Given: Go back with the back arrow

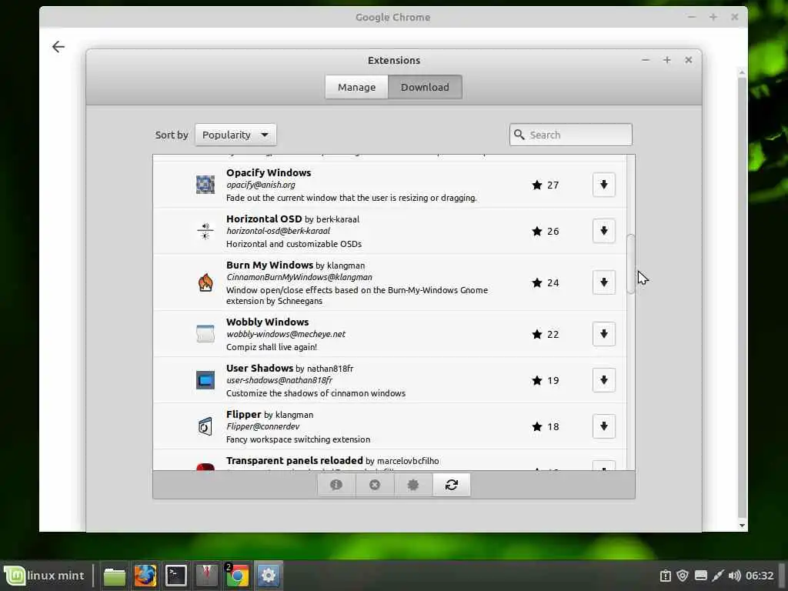Looking at the screenshot, I should point(58,47).
